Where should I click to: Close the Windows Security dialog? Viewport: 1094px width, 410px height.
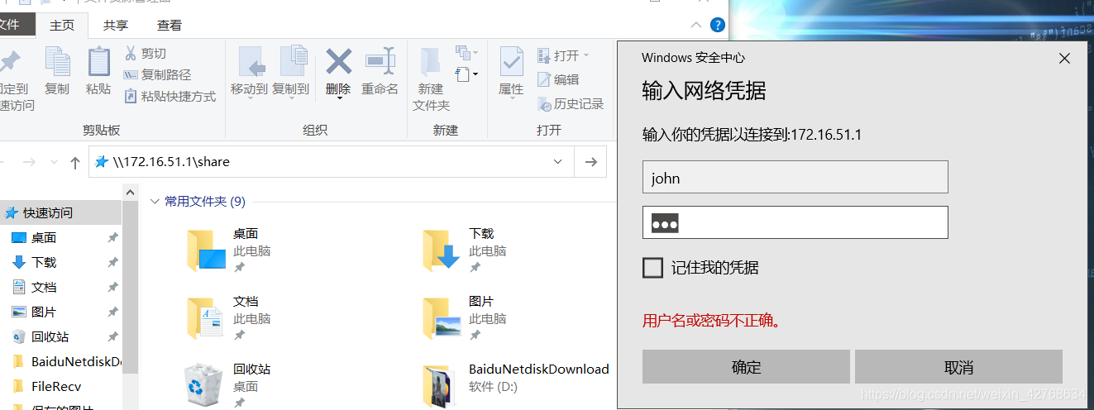(x=1064, y=59)
